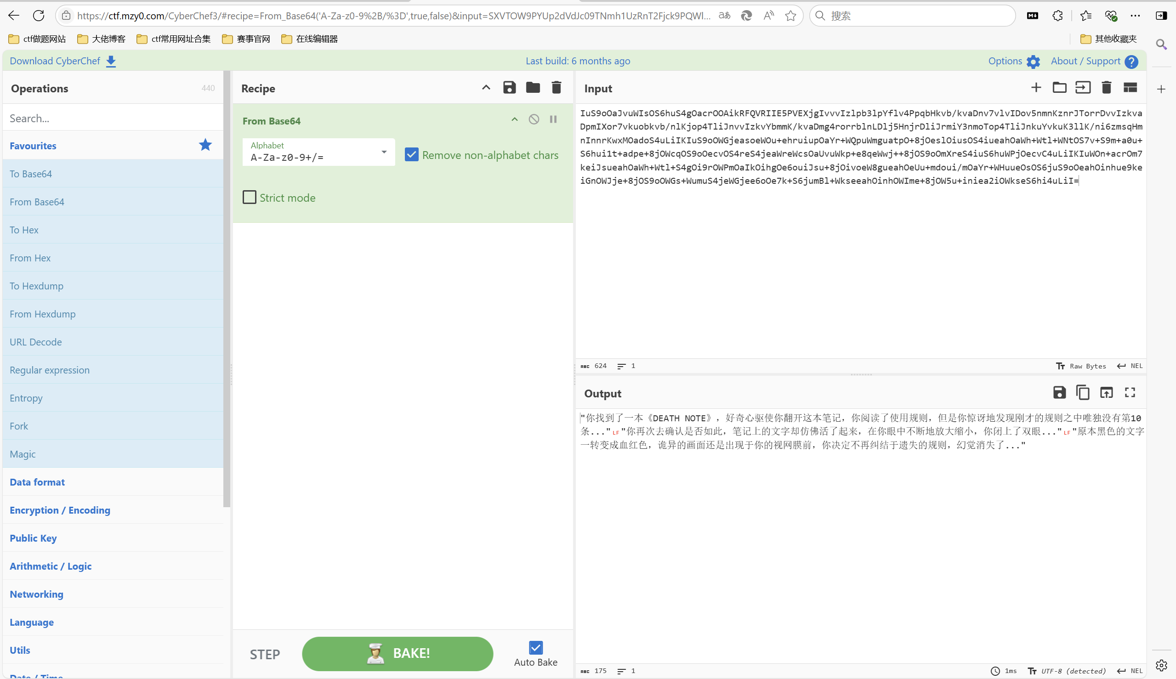Download CyberChef arrow icon
The height and width of the screenshot is (679, 1176).
pyautogui.click(x=111, y=62)
